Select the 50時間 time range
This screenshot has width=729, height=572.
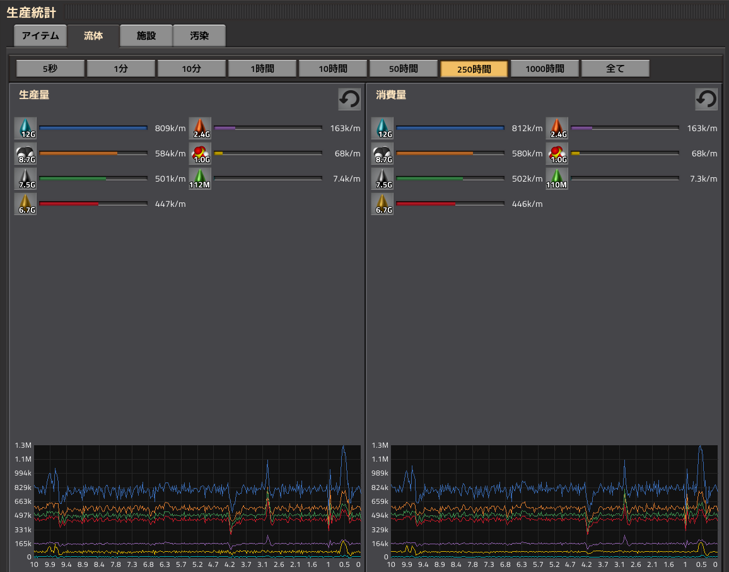click(404, 68)
